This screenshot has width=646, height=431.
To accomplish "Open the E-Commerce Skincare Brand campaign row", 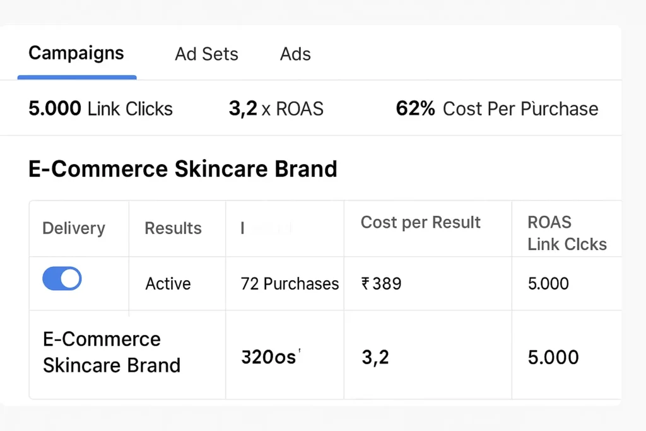I will [x=111, y=352].
